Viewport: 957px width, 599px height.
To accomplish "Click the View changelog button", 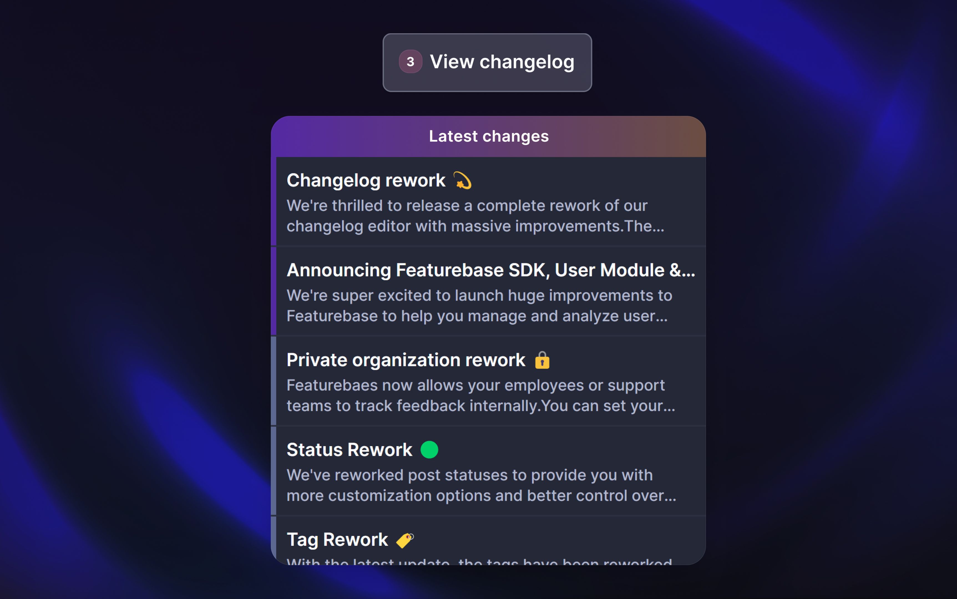I will pyautogui.click(x=487, y=62).
